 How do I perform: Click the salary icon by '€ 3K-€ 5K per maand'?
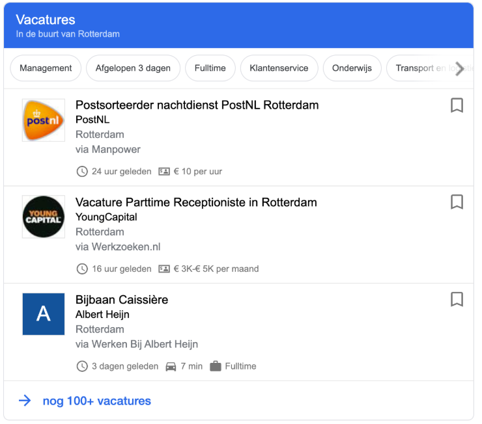[x=164, y=269]
